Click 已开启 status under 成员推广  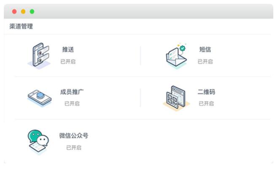pos(72,103)
